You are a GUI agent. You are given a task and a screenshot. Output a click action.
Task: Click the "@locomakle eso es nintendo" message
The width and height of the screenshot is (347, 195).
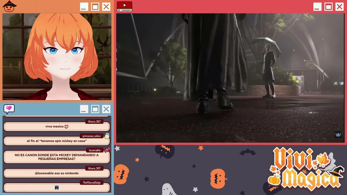pos(57,173)
